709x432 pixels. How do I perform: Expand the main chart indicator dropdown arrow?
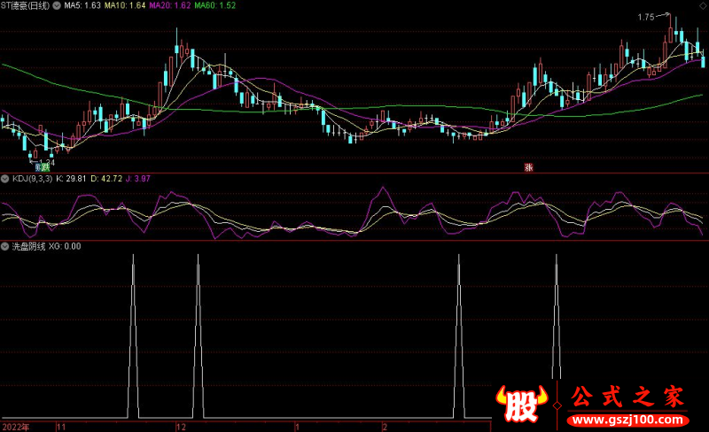click(58, 5)
